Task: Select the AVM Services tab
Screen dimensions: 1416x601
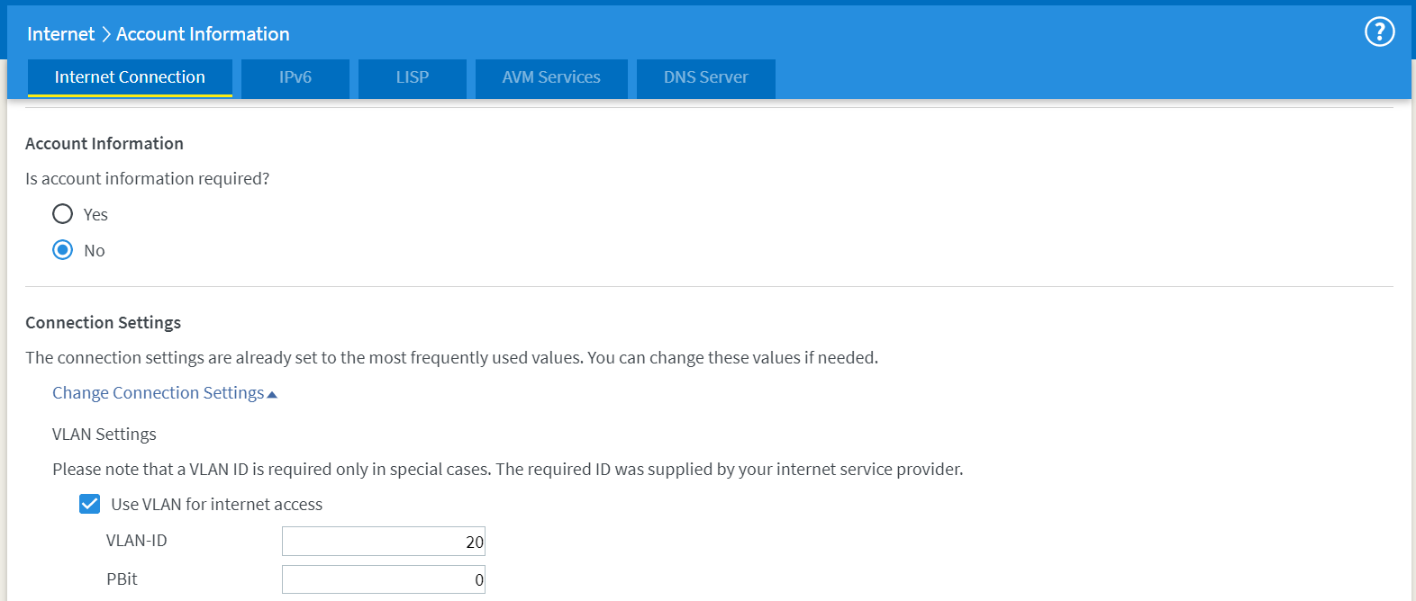Action: pyautogui.click(x=551, y=77)
